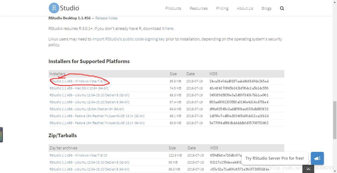Click the 122.9 MB size cell
Screen dimensions: 337x173
point(175,155)
